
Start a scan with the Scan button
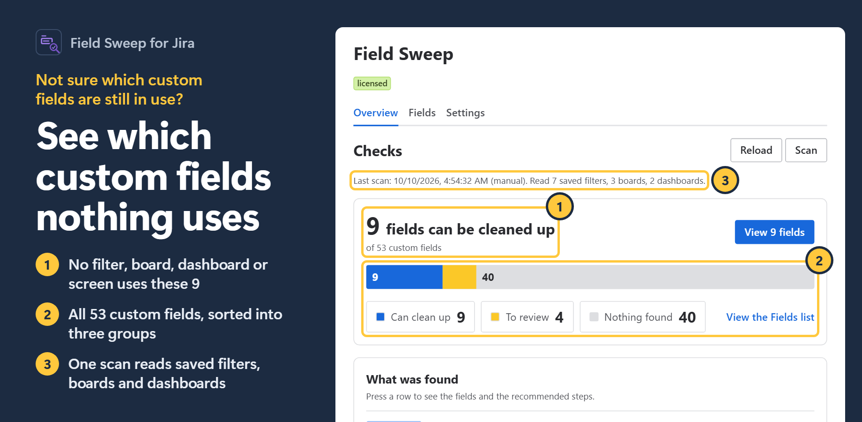click(806, 150)
